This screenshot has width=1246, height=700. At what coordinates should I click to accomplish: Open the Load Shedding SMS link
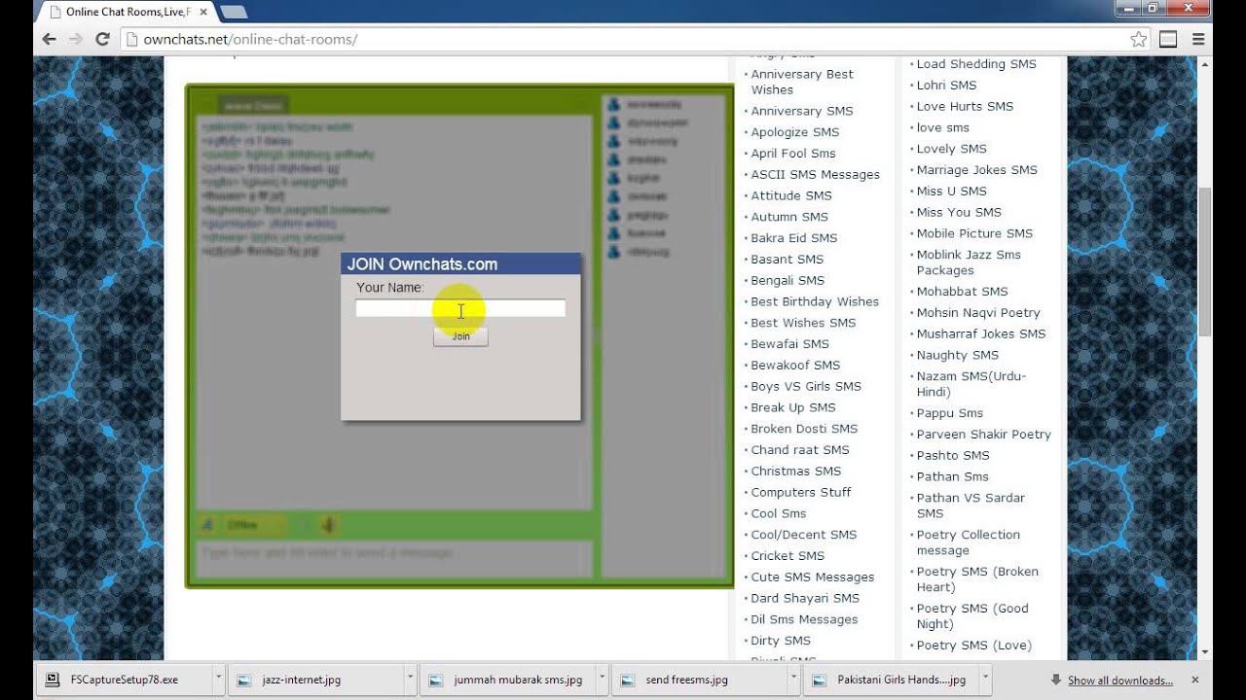point(976,64)
